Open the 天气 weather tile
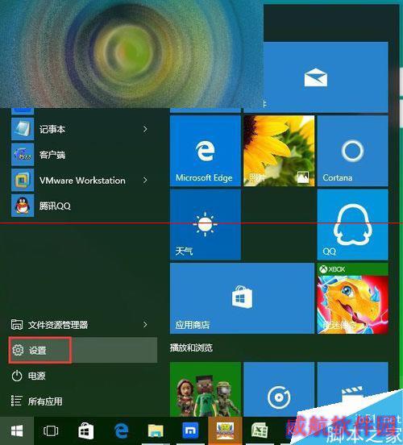Screen dimensions: 403x445 (206, 224)
